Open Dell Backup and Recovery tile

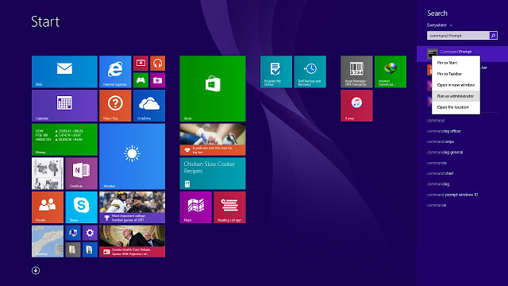click(x=310, y=71)
